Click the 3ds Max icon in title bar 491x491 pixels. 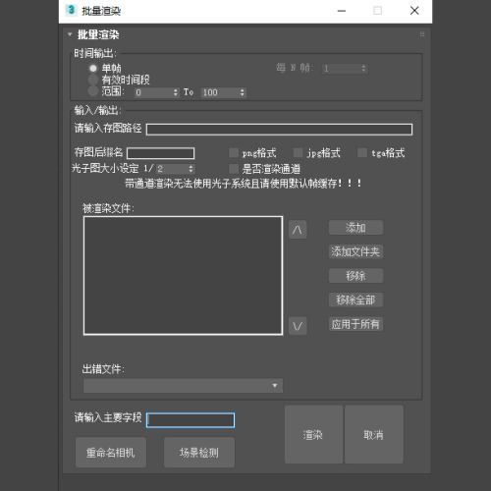pos(71,11)
